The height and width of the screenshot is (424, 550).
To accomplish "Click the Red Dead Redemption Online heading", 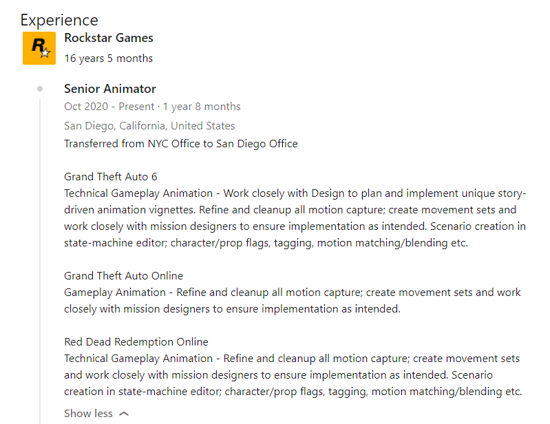I will [x=136, y=342].
